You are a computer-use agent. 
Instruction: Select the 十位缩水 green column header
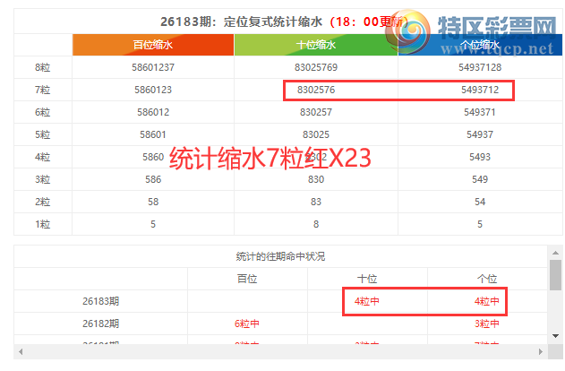pos(316,45)
